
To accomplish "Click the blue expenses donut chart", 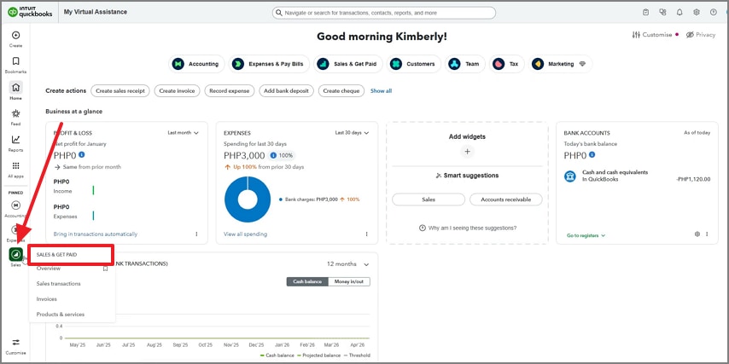I will pyautogui.click(x=248, y=199).
